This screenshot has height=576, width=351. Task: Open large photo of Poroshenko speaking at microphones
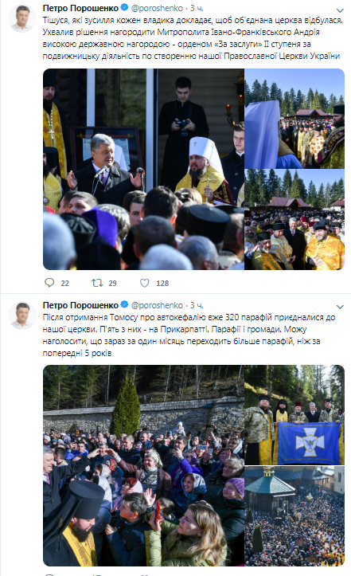click(x=143, y=169)
